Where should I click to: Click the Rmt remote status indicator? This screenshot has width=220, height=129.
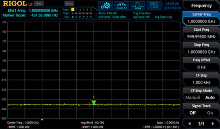[x=38, y=4]
